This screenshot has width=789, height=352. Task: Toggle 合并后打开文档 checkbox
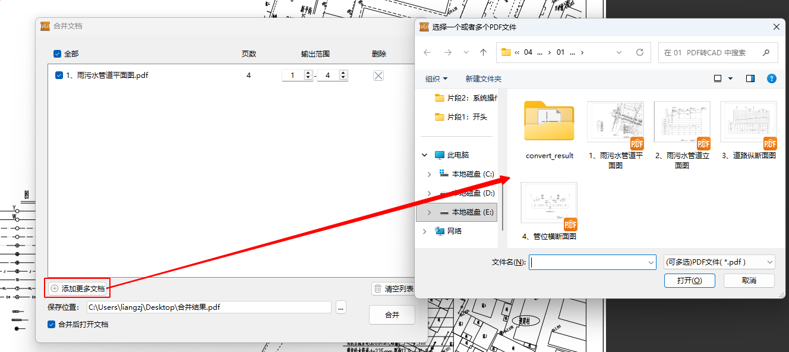52,325
